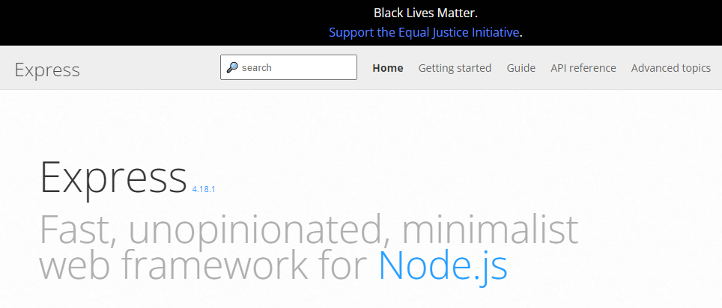Open the Advanced topics menu
Viewport: 722px width, 308px height.
point(670,68)
